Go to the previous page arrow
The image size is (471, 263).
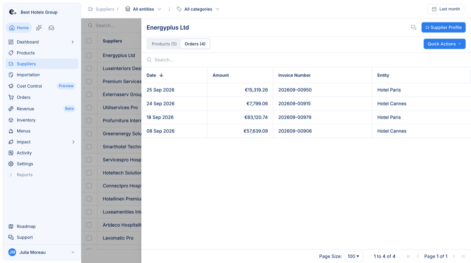click(418, 256)
